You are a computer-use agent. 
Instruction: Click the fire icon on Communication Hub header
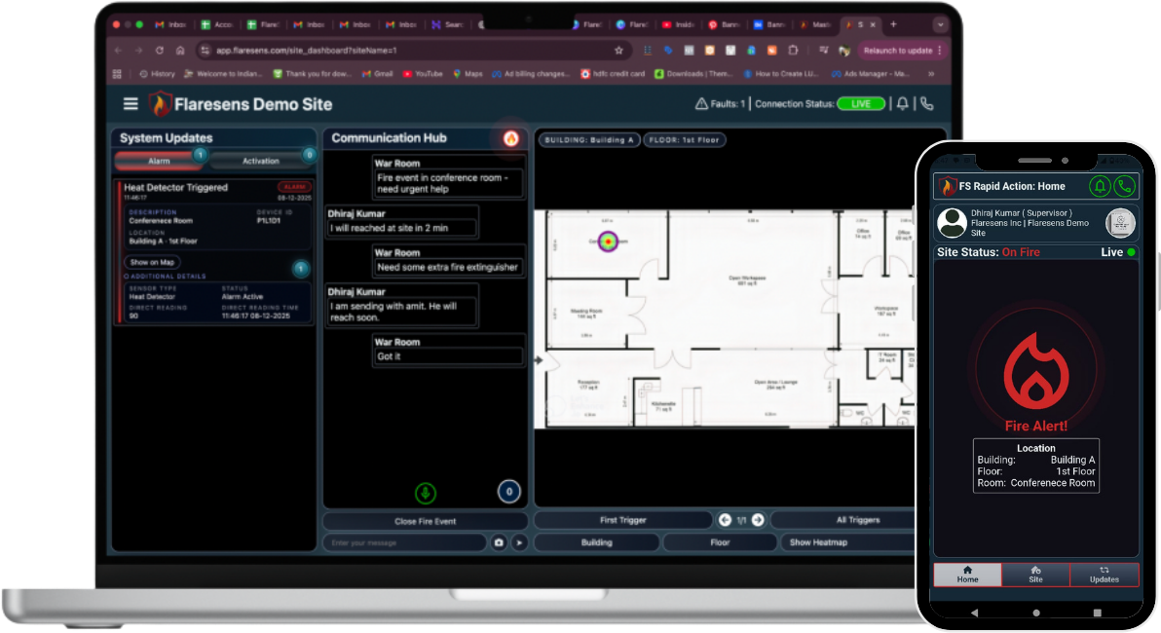pos(512,137)
